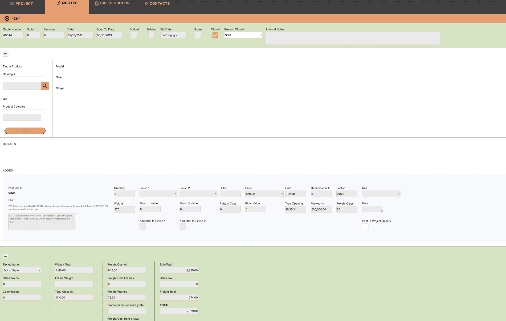
Task: Click the Commission % field
Action: point(321,194)
